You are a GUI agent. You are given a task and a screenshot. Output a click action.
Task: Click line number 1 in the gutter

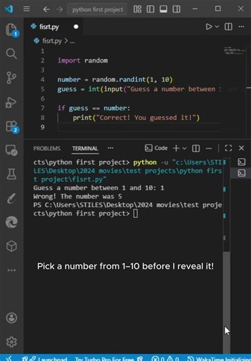42,51
